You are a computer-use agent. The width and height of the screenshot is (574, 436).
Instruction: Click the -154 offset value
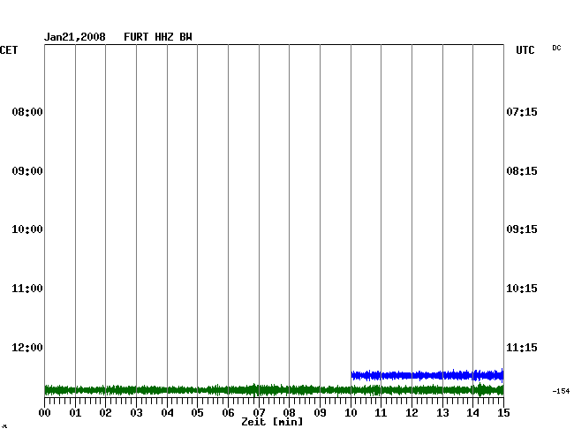[561, 391]
